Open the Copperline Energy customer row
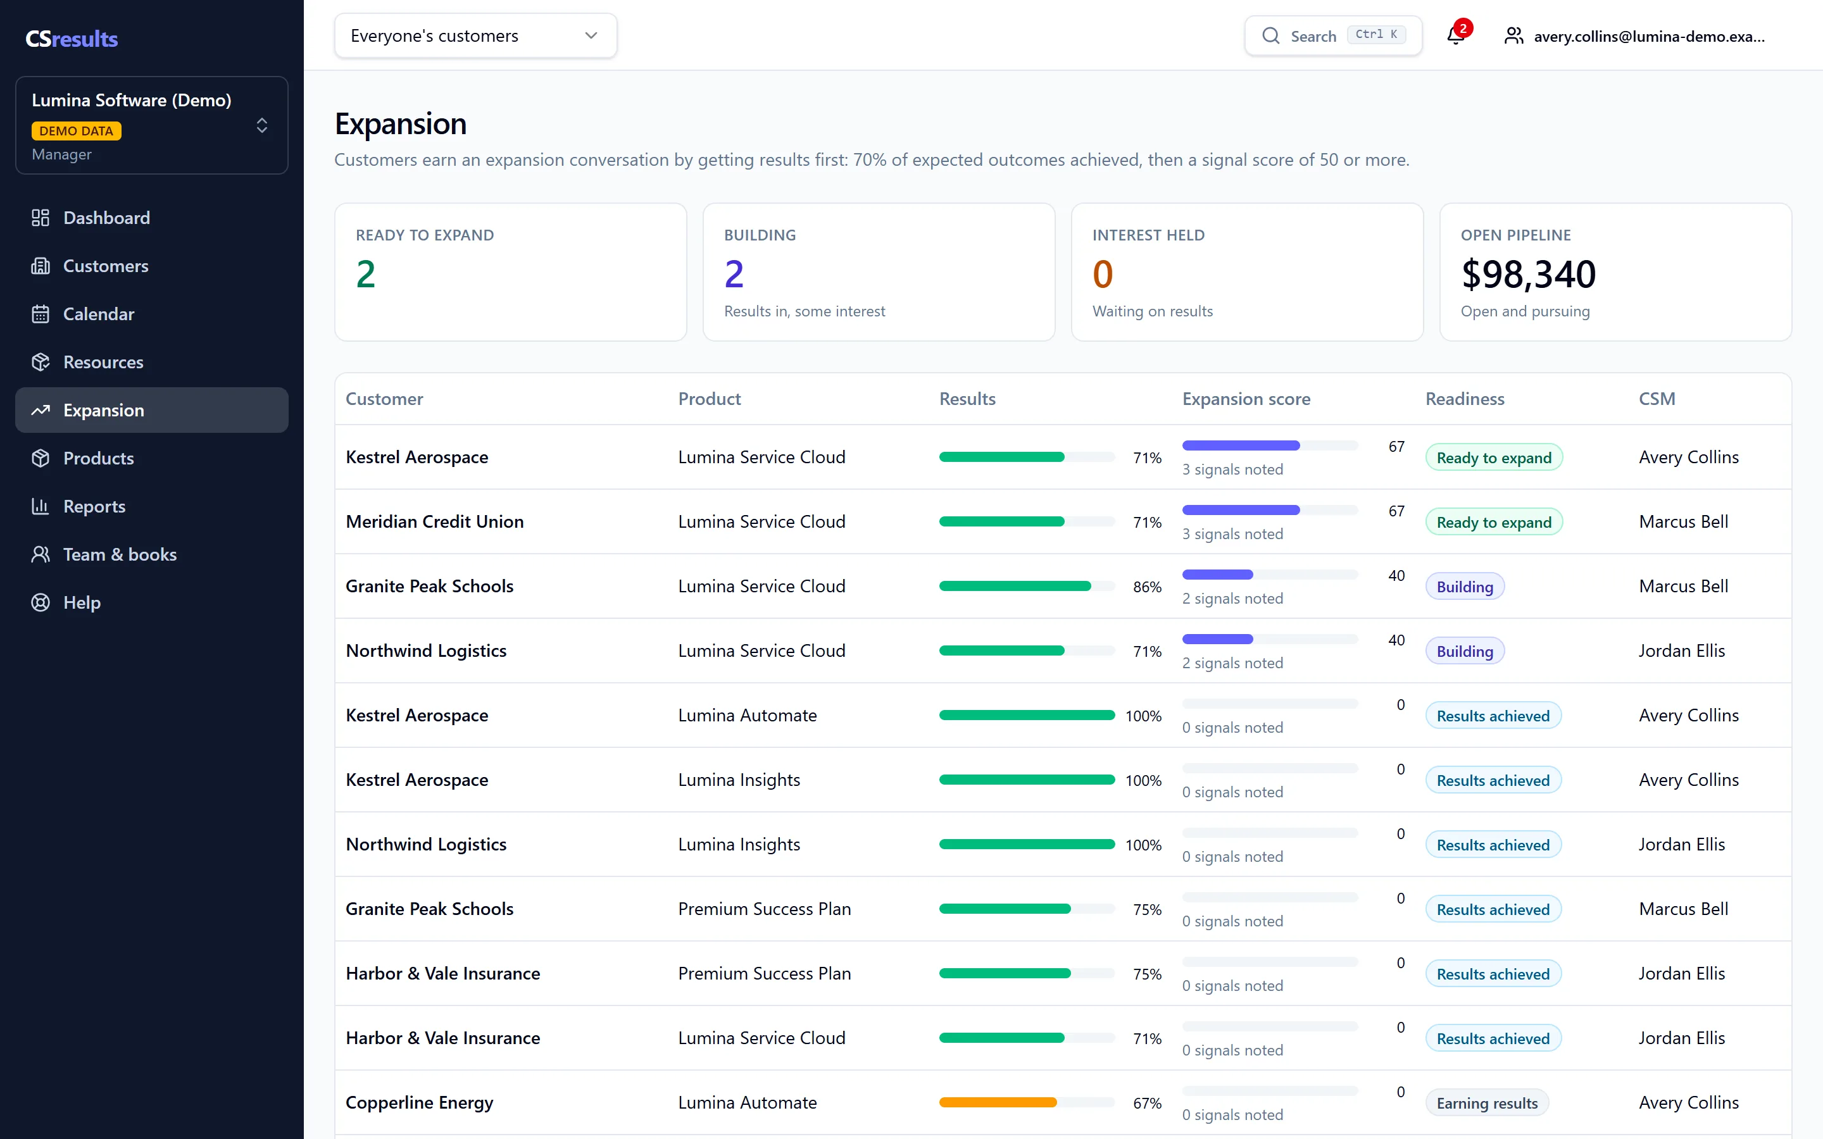 tap(1063, 1103)
